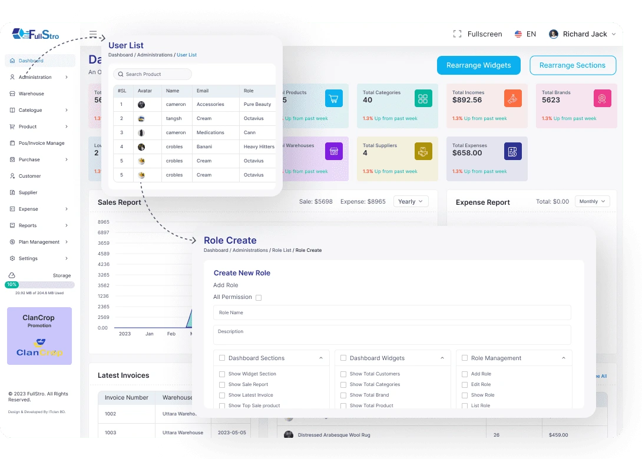The image size is (642, 459).
Task: Click the Total Products shopping cart icon
Action: (x=333, y=98)
